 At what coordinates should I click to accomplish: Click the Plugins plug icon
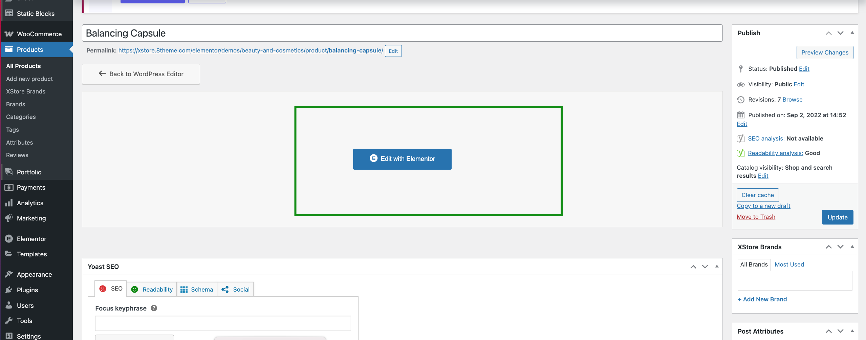9,290
